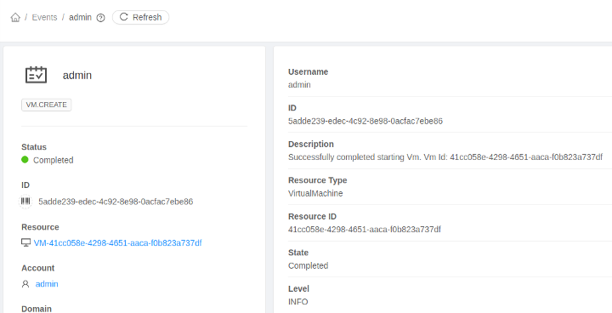Open the admin account link
Image resolution: width=612 pixels, height=313 pixels.
point(47,284)
